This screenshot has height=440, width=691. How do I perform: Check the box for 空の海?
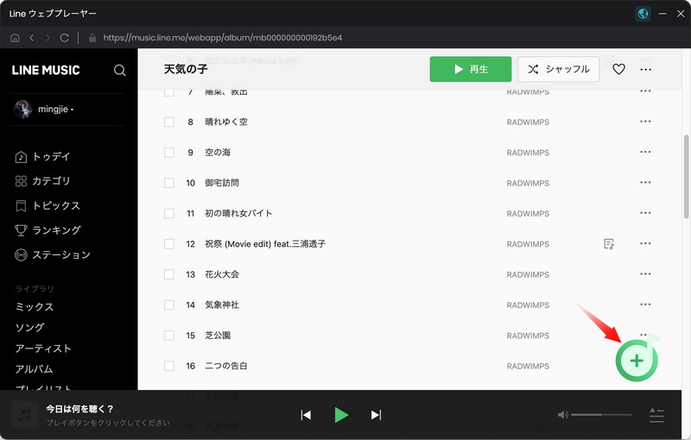tap(169, 152)
